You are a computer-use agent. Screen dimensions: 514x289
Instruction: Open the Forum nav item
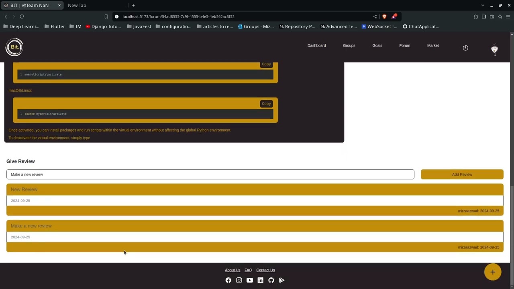(404, 45)
